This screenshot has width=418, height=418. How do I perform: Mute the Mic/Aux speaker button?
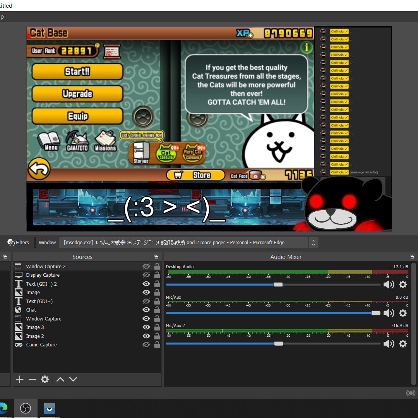[389, 313]
